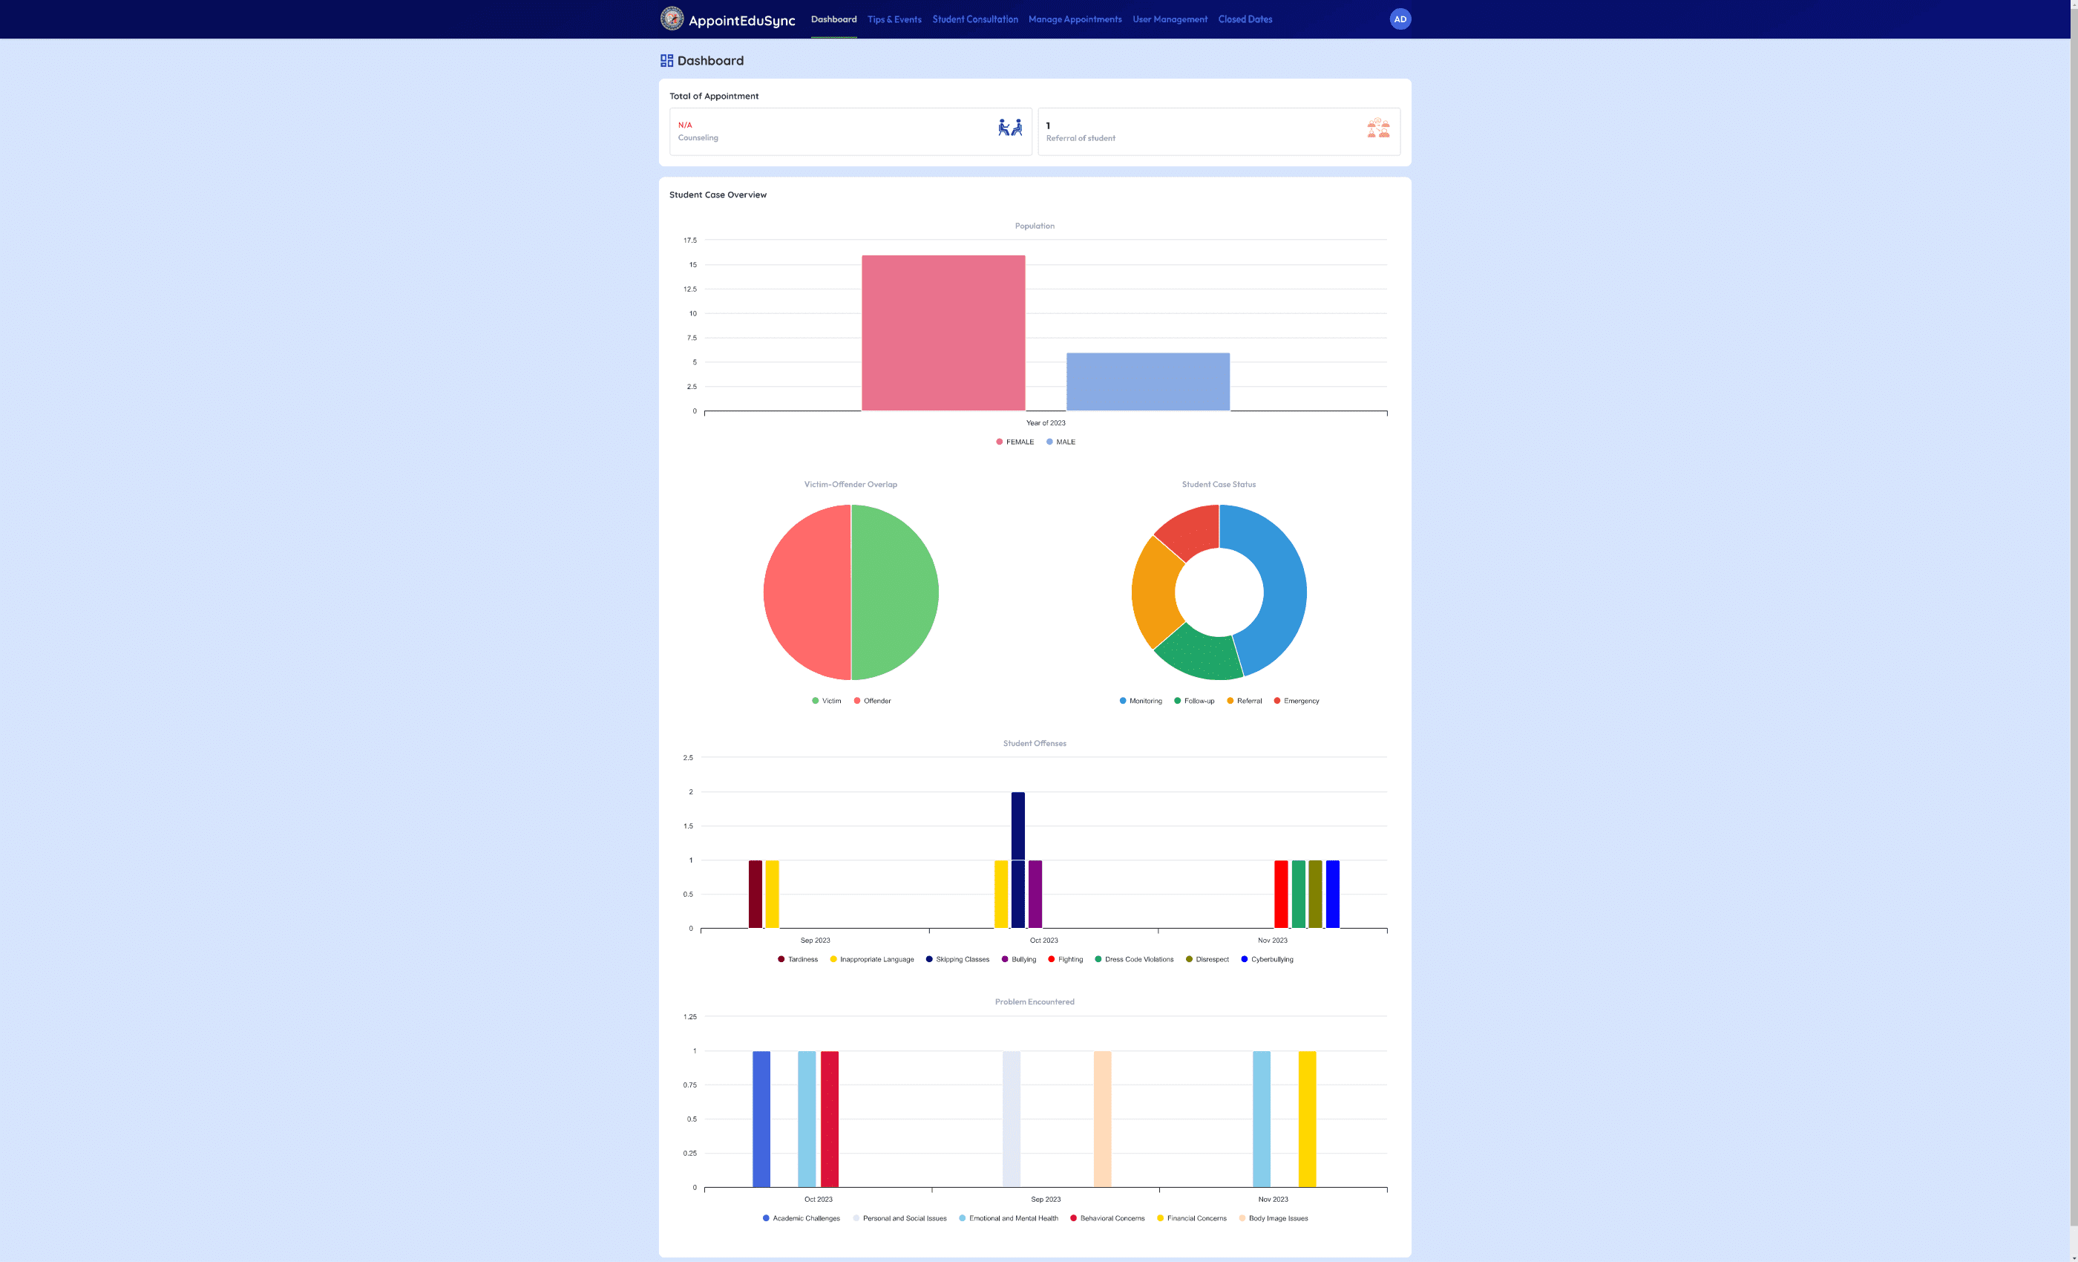
Task: Click the N/A counseling value
Action: [x=685, y=125]
